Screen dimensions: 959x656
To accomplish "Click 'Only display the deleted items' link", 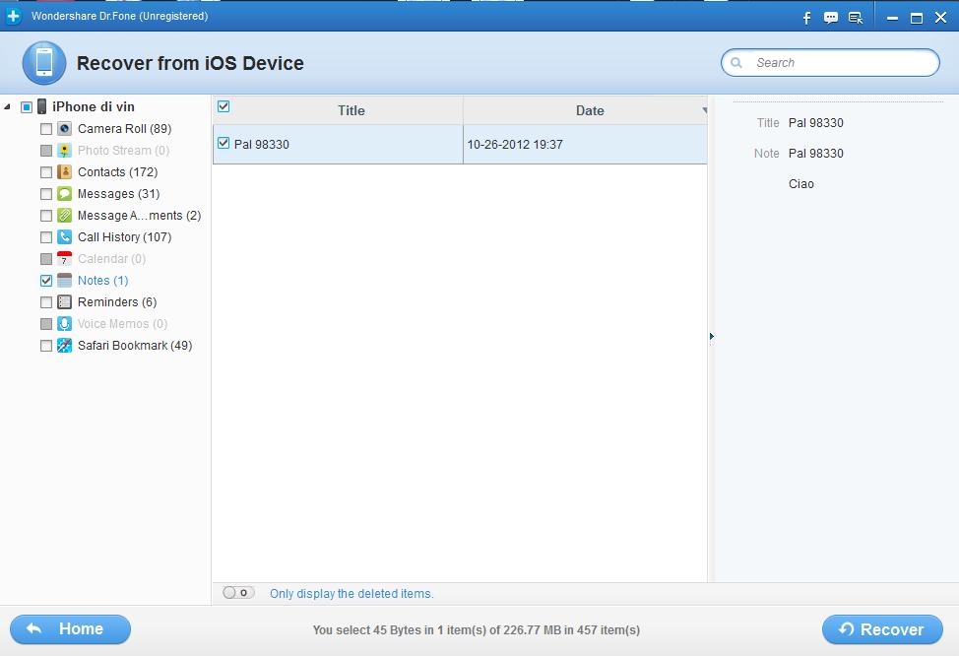I will point(352,594).
